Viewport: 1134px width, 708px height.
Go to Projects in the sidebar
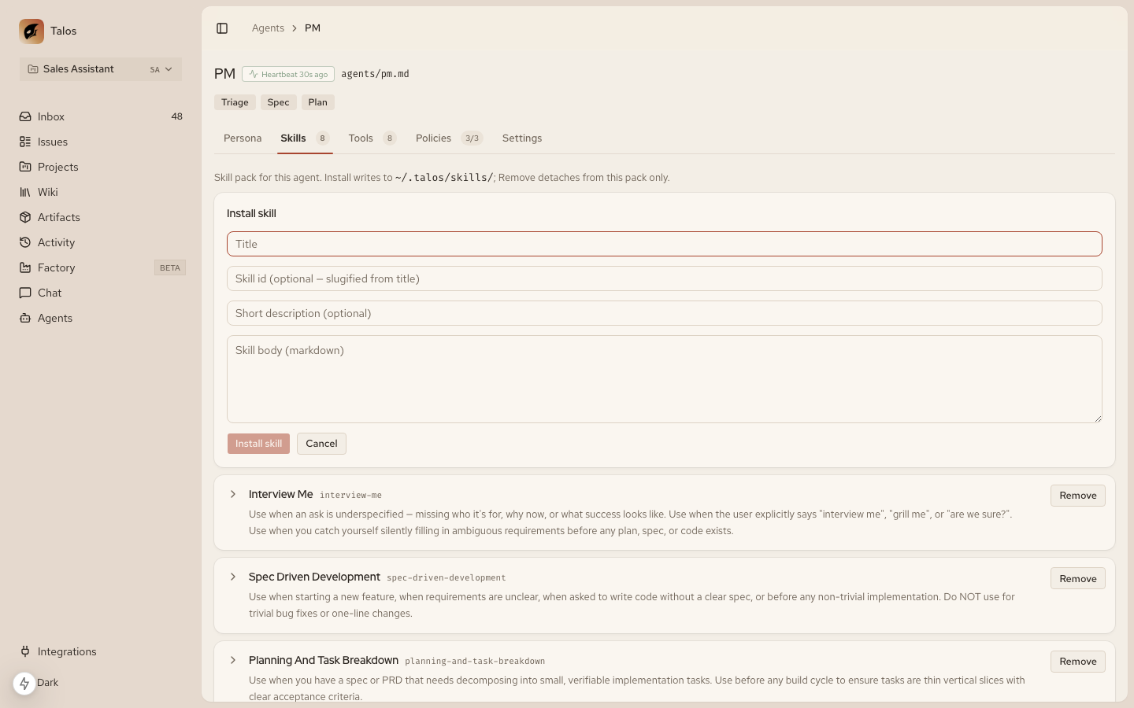pyautogui.click(x=101, y=167)
